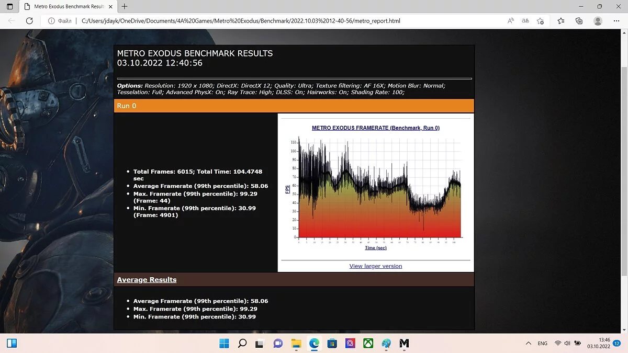This screenshot has width=628, height=353.
Task: Launch the Xbox app from taskbar
Action: point(368,344)
